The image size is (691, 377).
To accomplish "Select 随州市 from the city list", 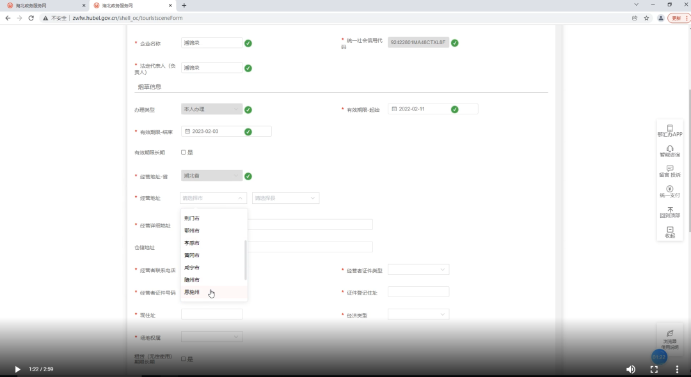I will tap(214, 280).
